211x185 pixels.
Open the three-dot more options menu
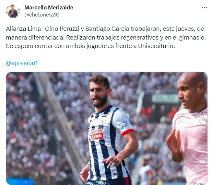(x=204, y=8)
